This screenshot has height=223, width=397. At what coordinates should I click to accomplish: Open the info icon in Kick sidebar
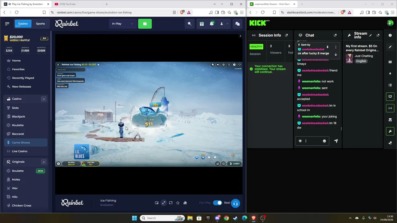pos(390,35)
